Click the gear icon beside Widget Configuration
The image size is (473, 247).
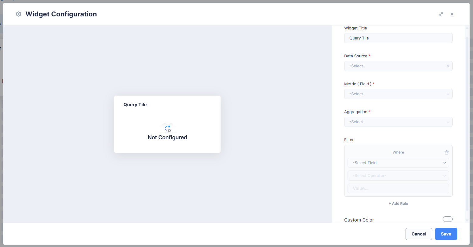point(19,14)
